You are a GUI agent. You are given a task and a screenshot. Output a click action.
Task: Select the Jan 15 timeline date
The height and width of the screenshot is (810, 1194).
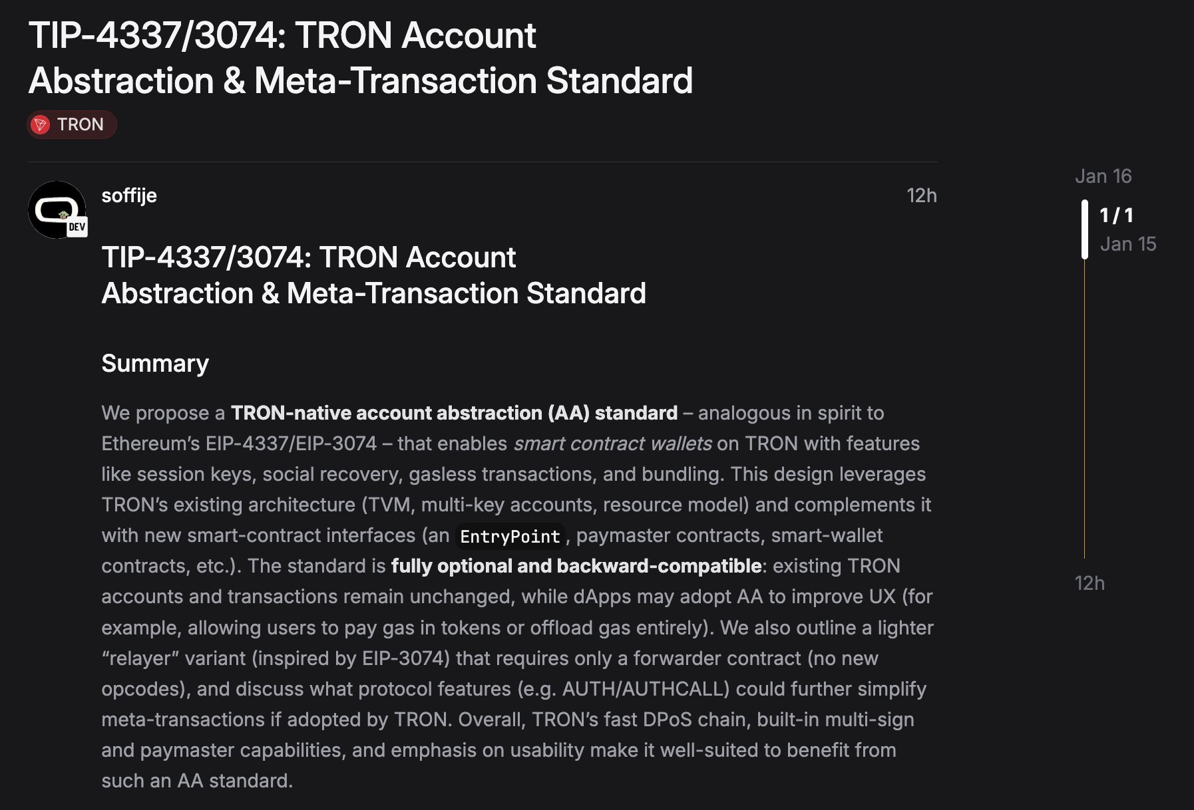(x=1127, y=244)
